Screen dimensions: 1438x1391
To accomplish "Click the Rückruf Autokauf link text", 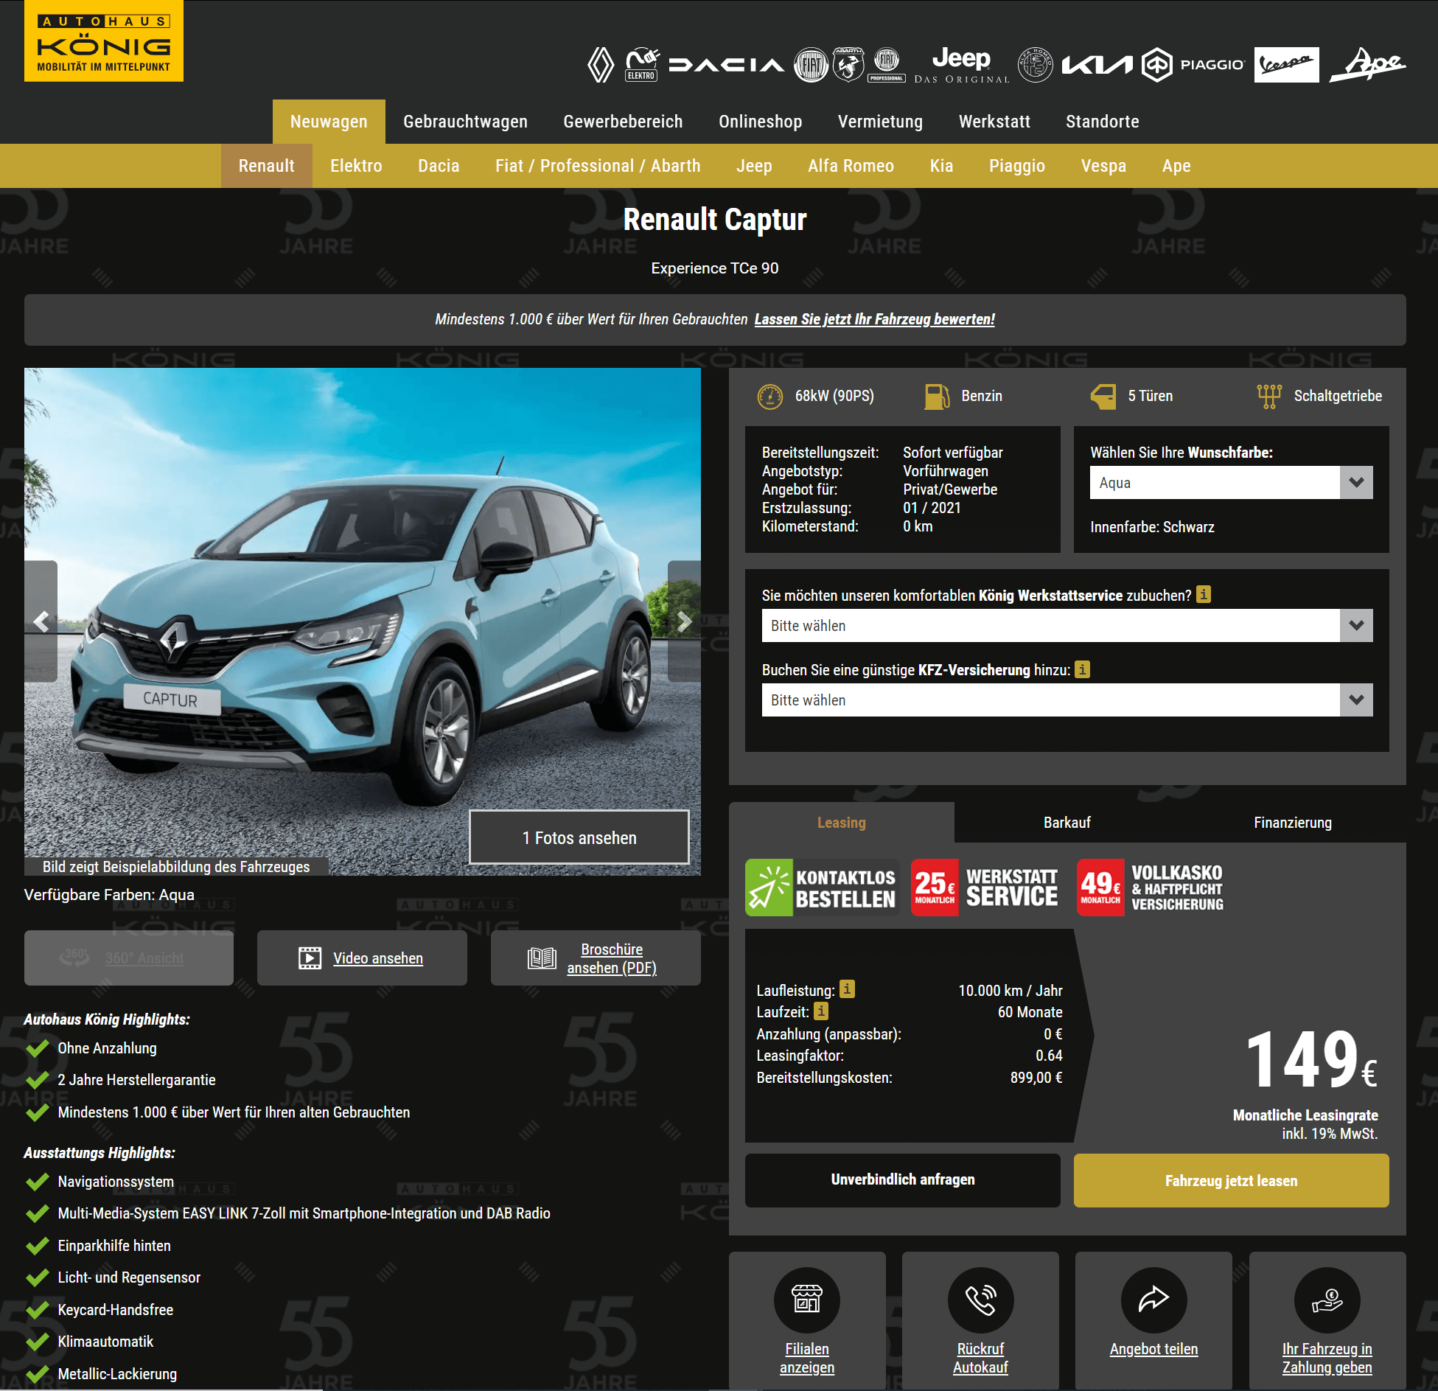I will tap(980, 1358).
